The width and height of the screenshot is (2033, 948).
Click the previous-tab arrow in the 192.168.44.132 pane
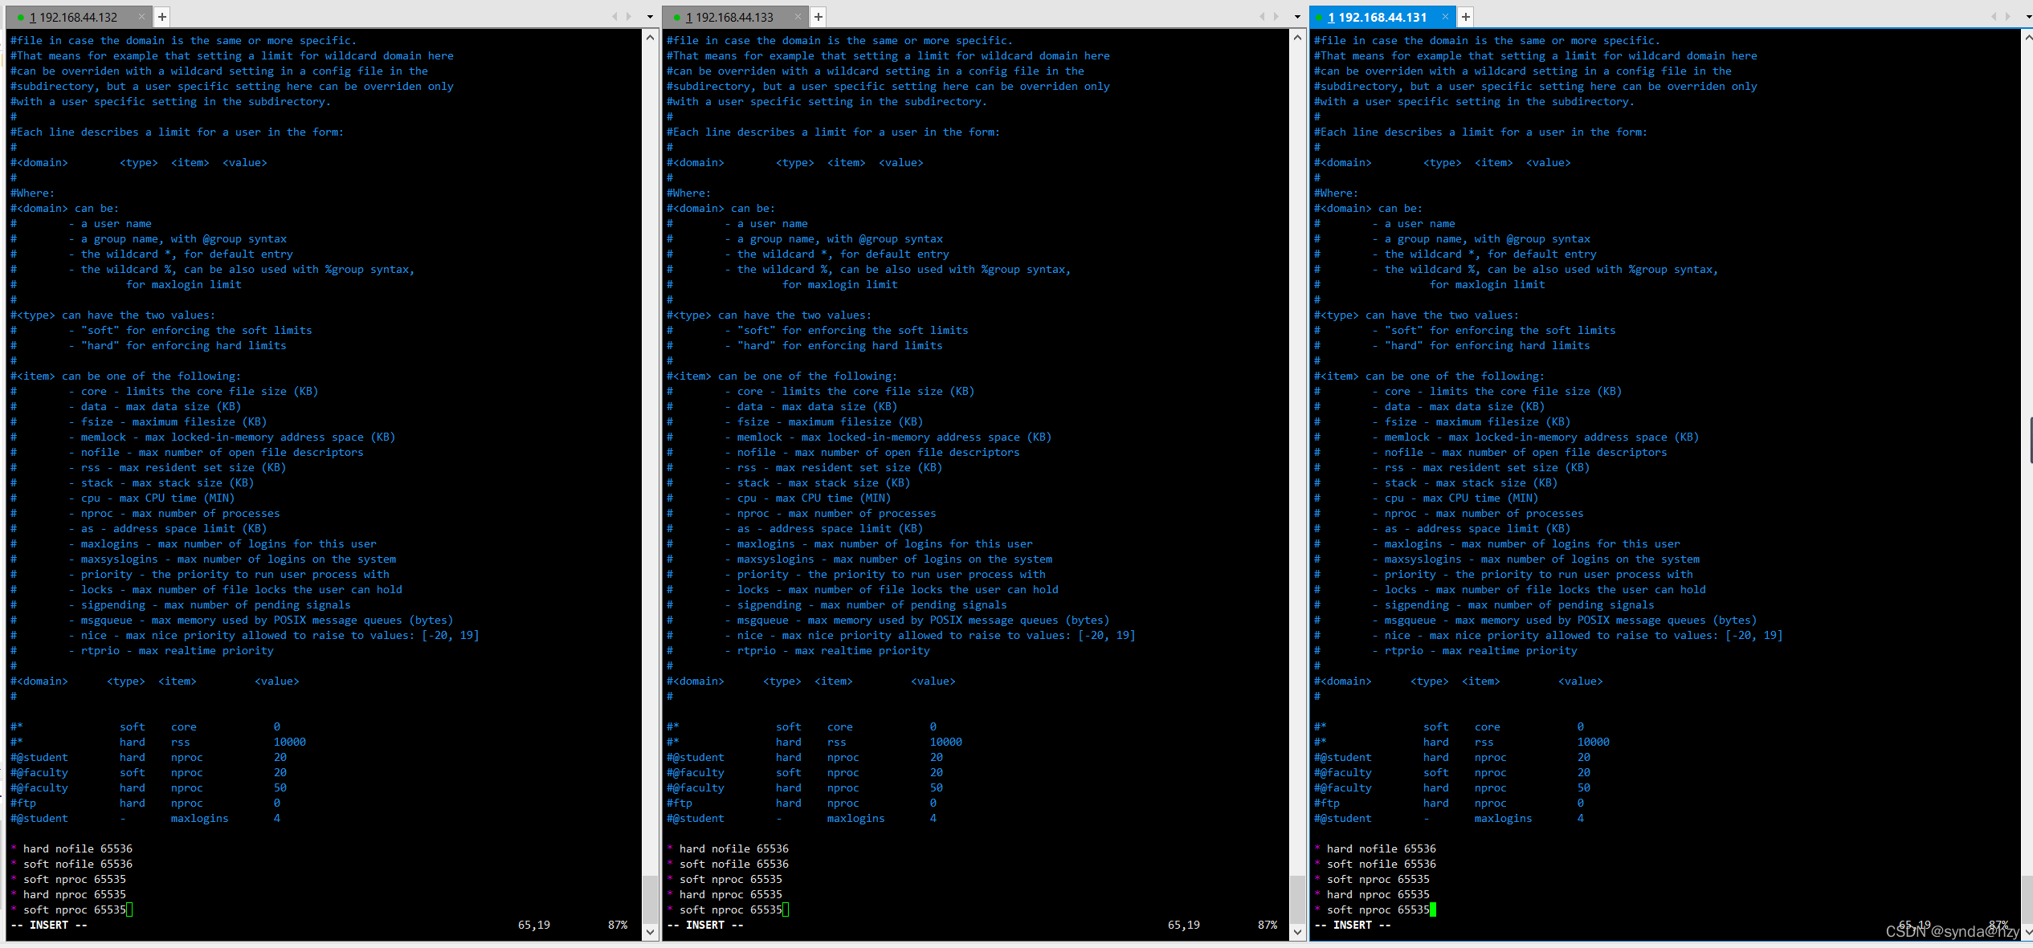[614, 17]
